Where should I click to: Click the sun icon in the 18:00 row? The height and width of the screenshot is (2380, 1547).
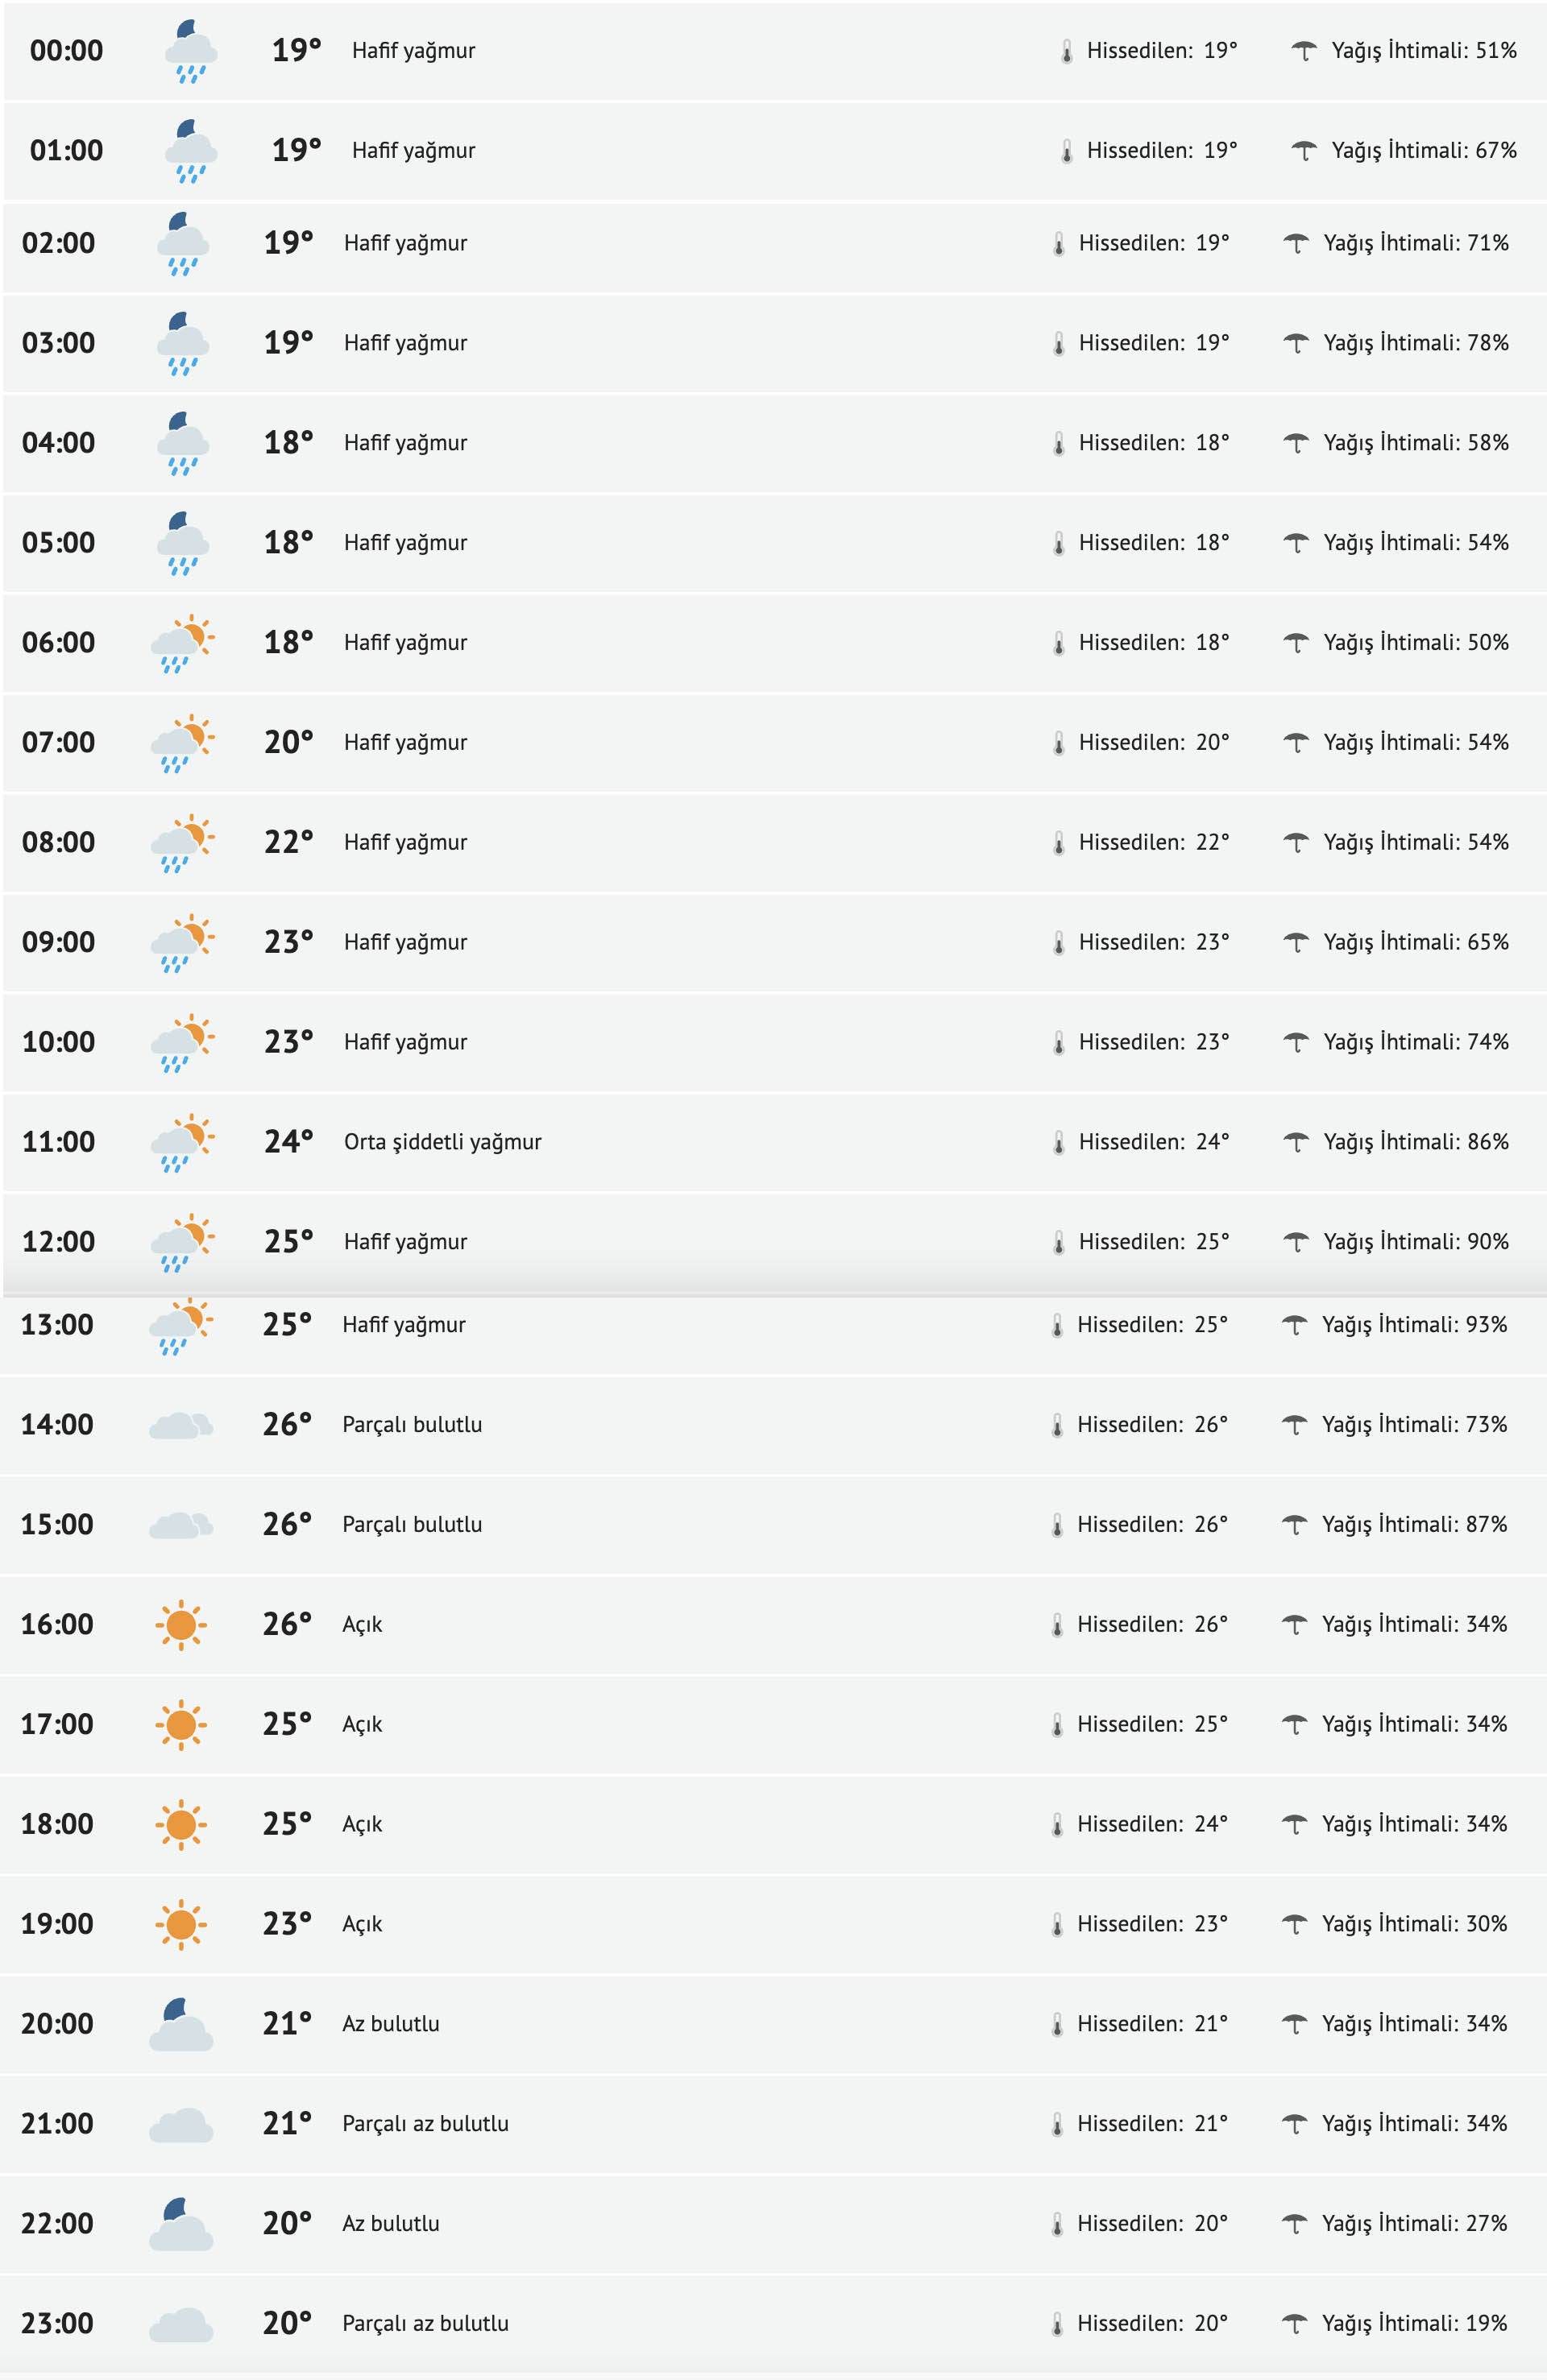(x=181, y=1824)
